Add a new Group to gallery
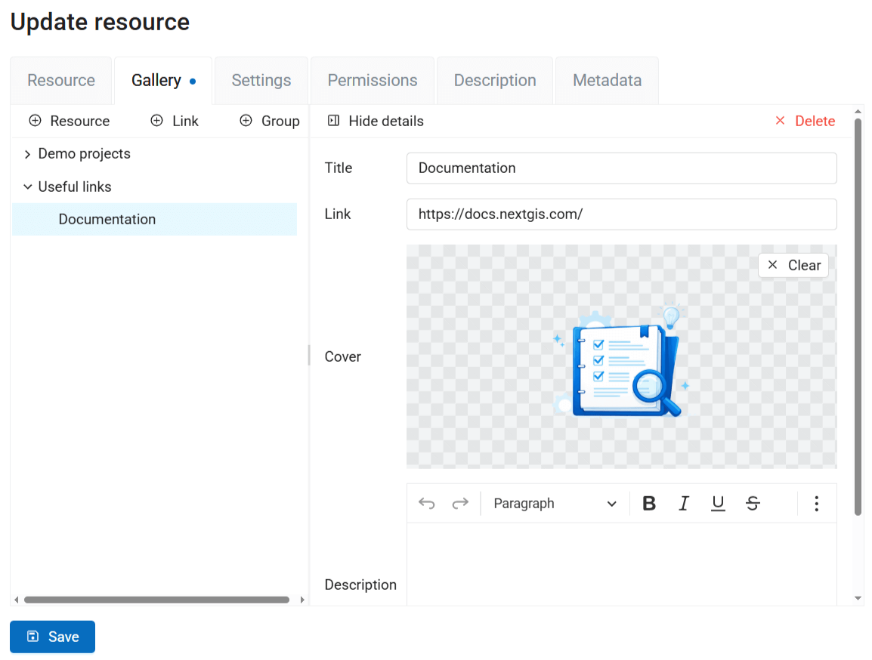Viewport: 872px width, 660px height. [x=270, y=121]
